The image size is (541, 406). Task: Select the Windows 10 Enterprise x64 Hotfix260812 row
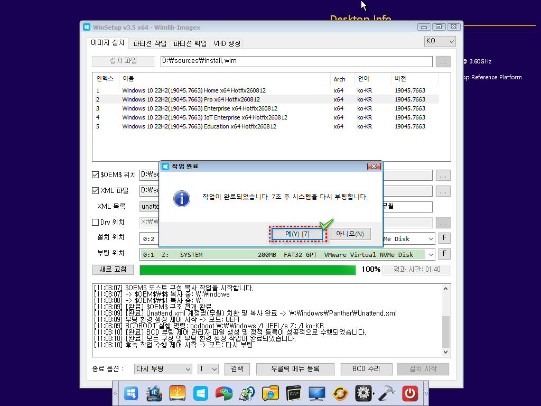pyautogui.click(x=267, y=108)
